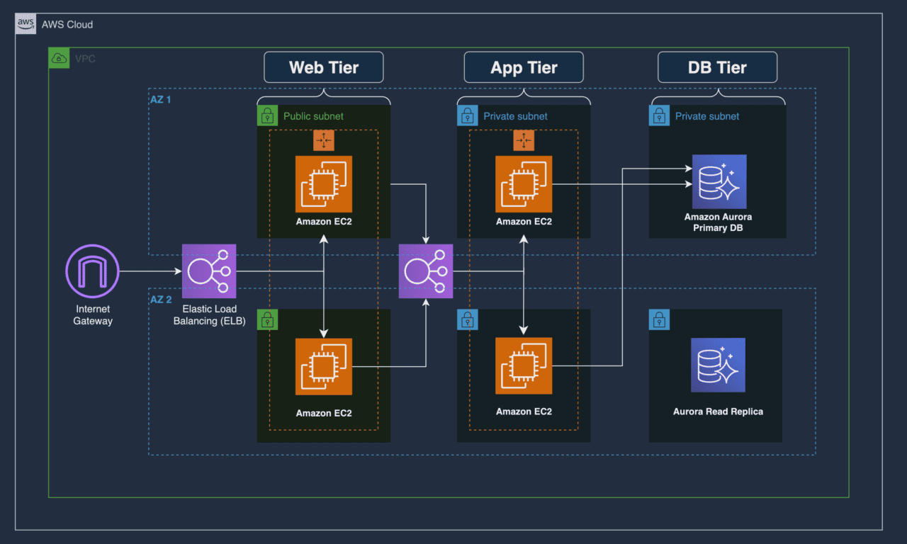Select the load balancer icon between Web and App tiers
The image size is (907, 544).
(426, 271)
